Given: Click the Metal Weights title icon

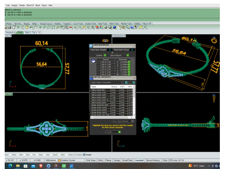Looking at the screenshot, I should (x=91, y=78).
